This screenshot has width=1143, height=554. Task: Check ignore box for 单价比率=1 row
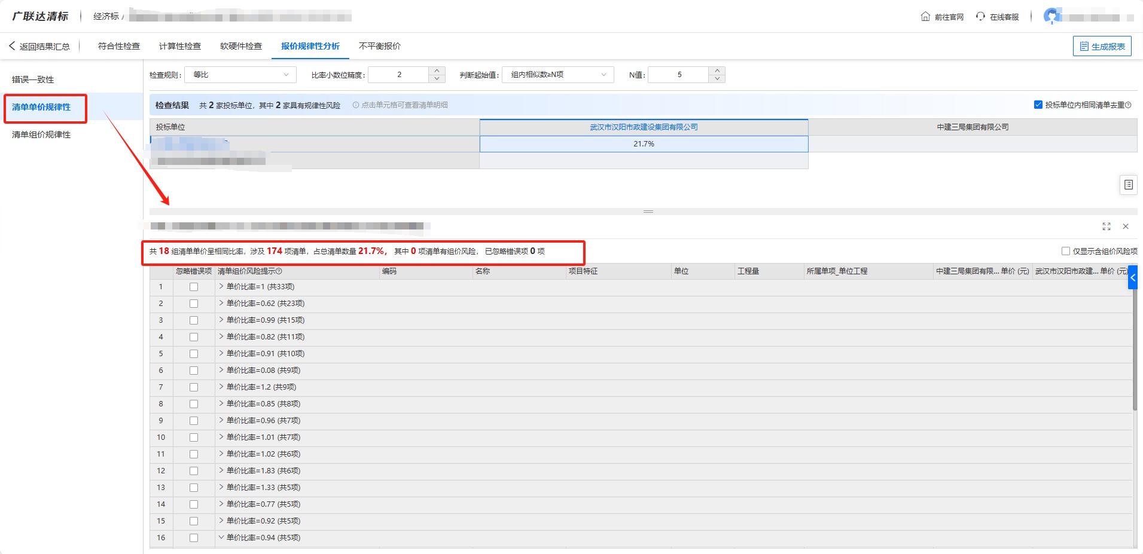(194, 287)
